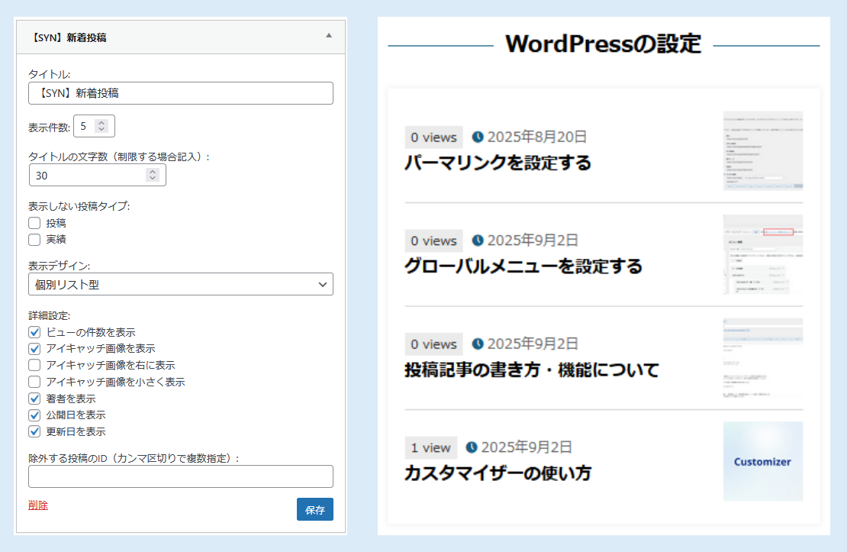Click the clock icon beside 2025年8月20日
This screenshot has width=847, height=552.
(x=478, y=137)
